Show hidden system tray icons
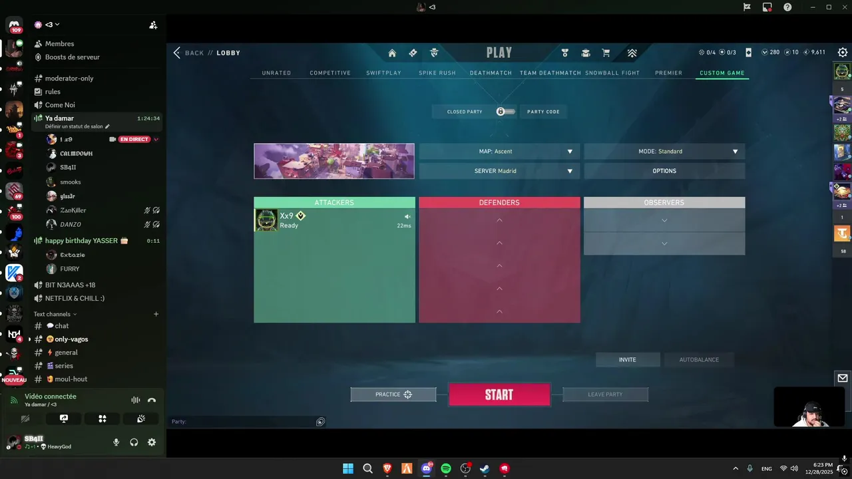Image resolution: width=852 pixels, height=479 pixels. (x=736, y=468)
